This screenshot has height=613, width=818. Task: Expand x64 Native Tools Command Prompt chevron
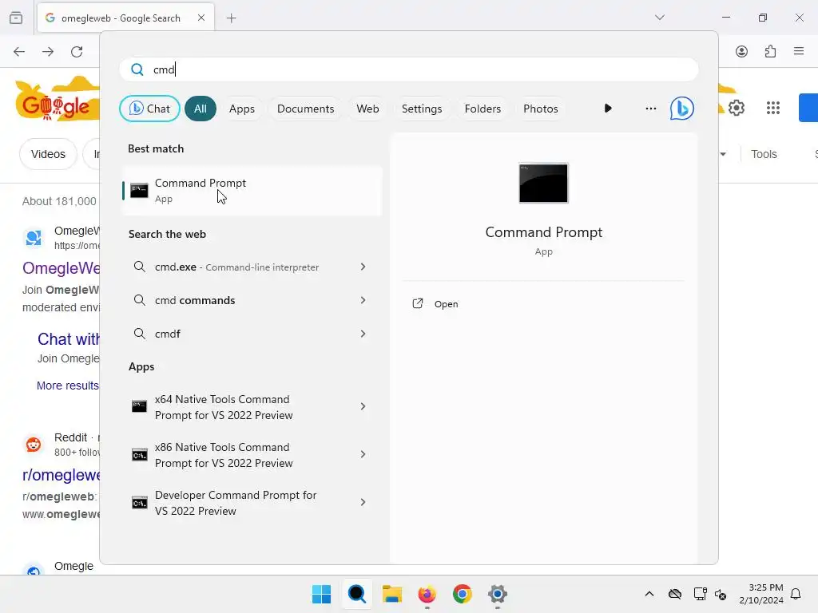(x=363, y=406)
